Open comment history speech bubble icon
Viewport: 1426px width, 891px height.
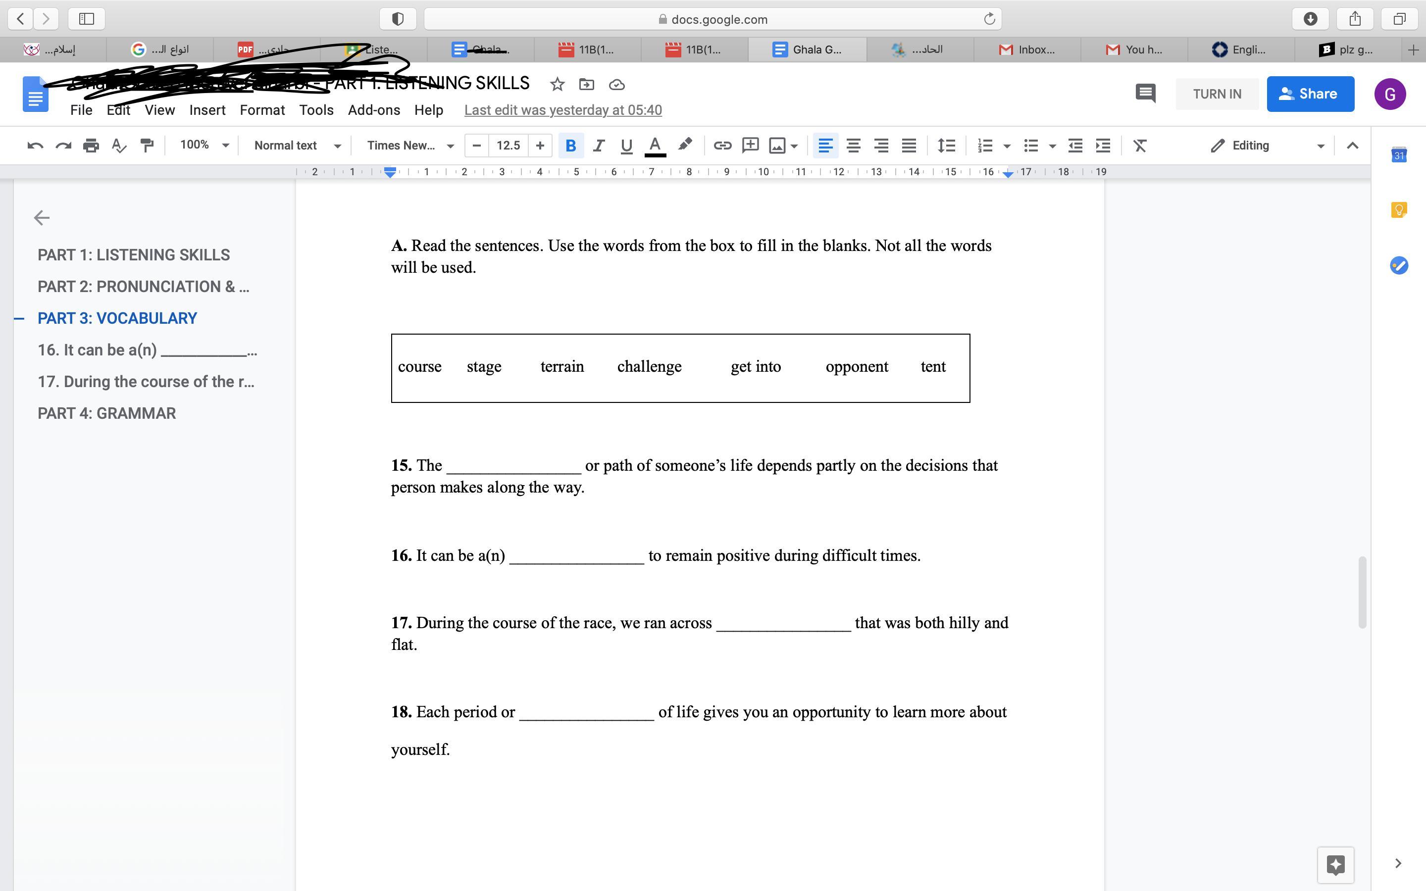point(1145,94)
